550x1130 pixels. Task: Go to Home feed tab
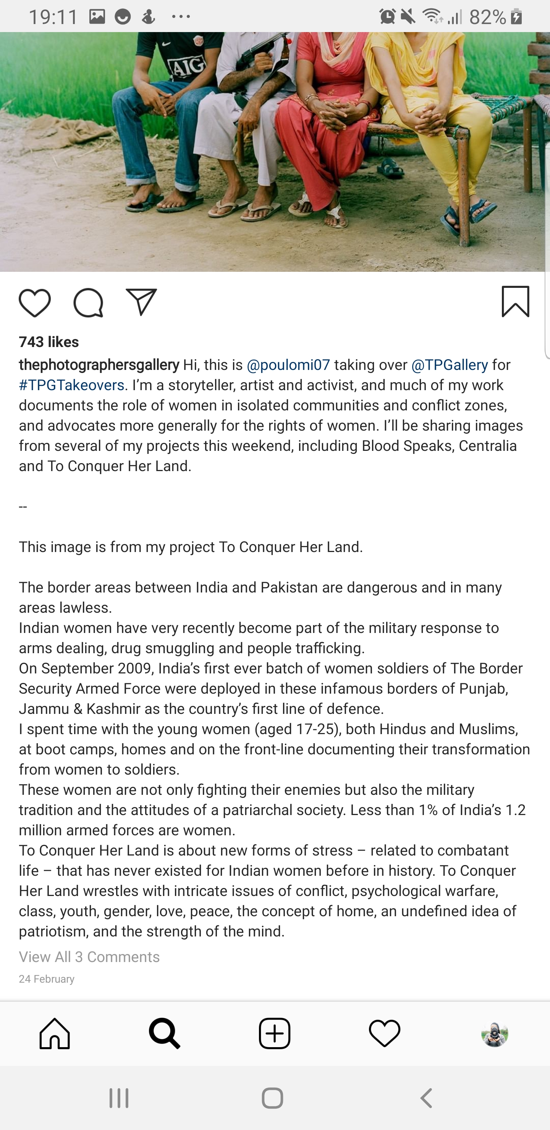click(x=55, y=1033)
